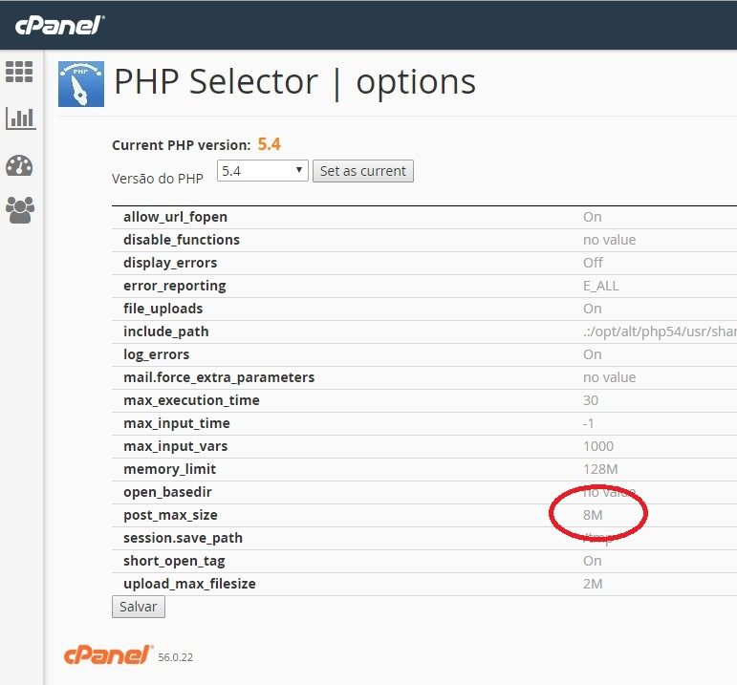This screenshot has height=685, width=737.
Task: Toggle the short_open_tag On value
Action: (x=593, y=561)
